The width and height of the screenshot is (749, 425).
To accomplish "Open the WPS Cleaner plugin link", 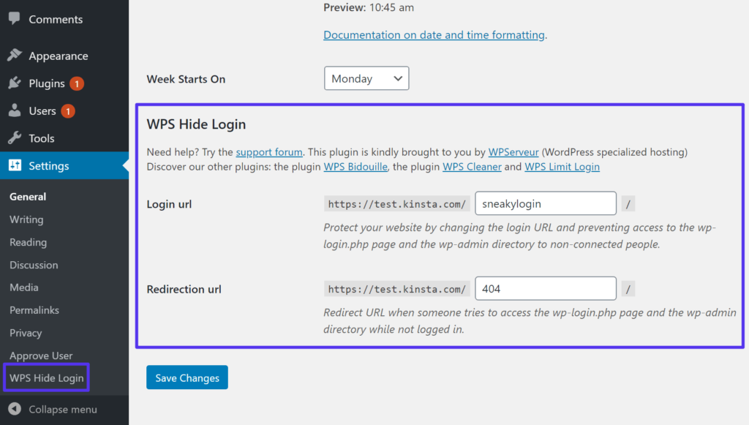I will (472, 166).
